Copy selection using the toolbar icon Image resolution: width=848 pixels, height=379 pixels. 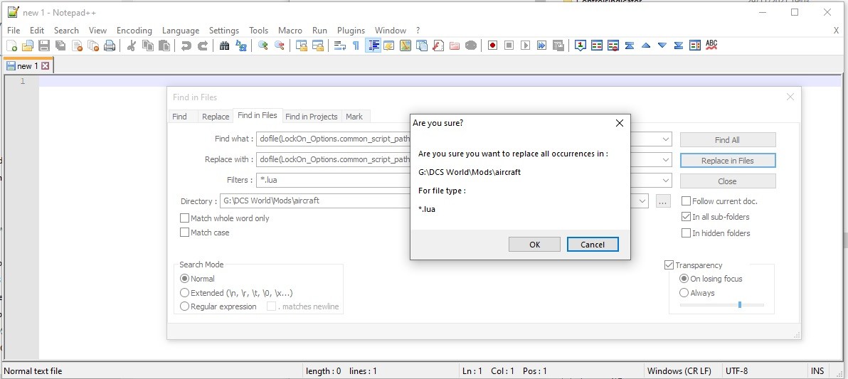point(148,46)
